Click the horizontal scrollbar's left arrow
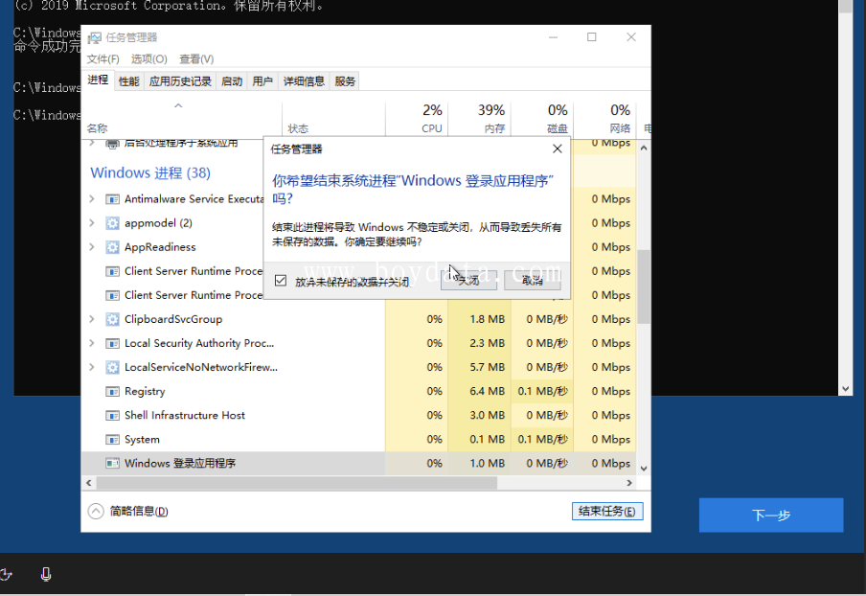Screen dimensions: 866x596 [x=89, y=483]
